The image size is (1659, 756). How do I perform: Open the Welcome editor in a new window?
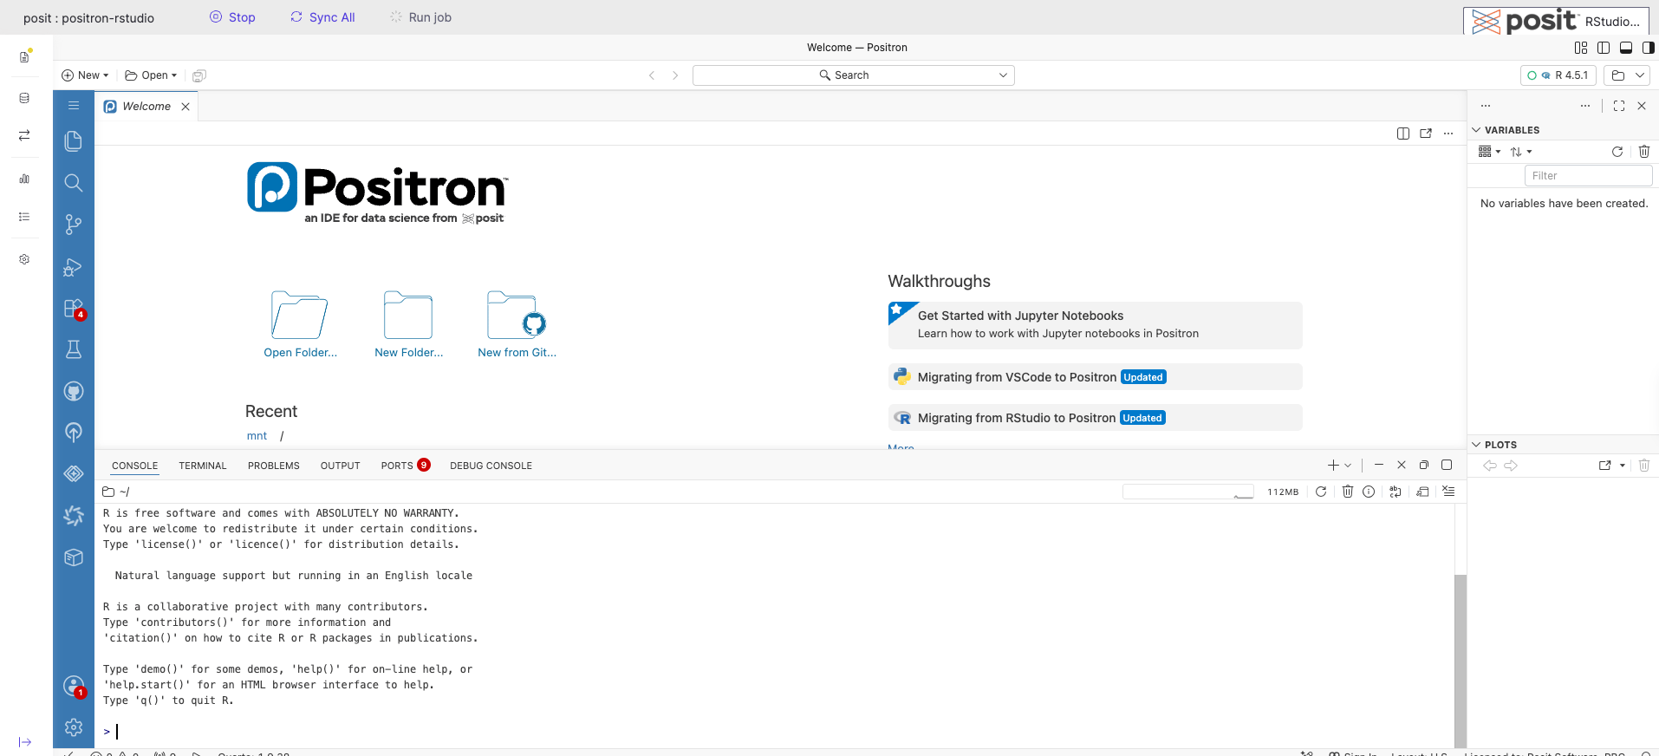point(1426,134)
